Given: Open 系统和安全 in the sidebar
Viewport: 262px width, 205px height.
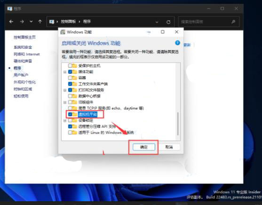Looking at the screenshot, I should [23, 47].
